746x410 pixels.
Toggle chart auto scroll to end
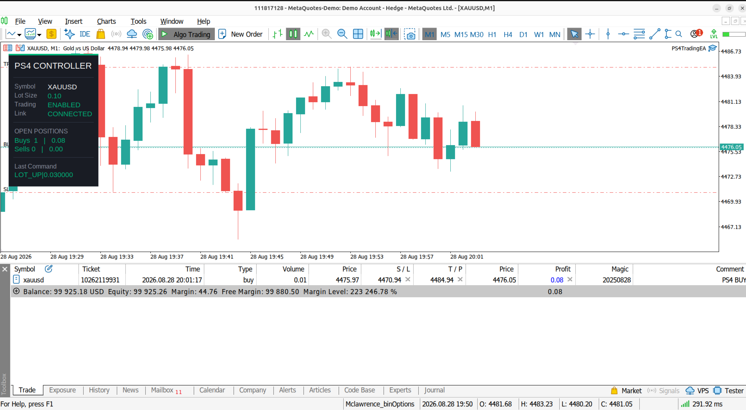tap(375, 34)
